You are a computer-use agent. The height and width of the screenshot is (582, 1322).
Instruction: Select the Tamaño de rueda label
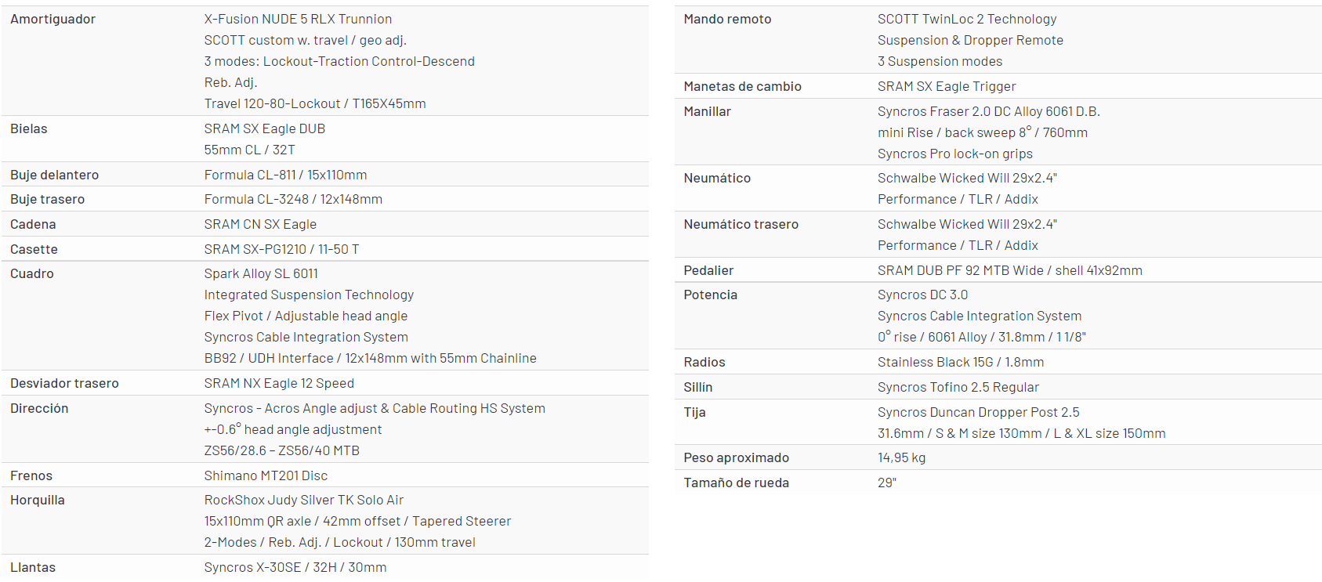pyautogui.click(x=736, y=483)
